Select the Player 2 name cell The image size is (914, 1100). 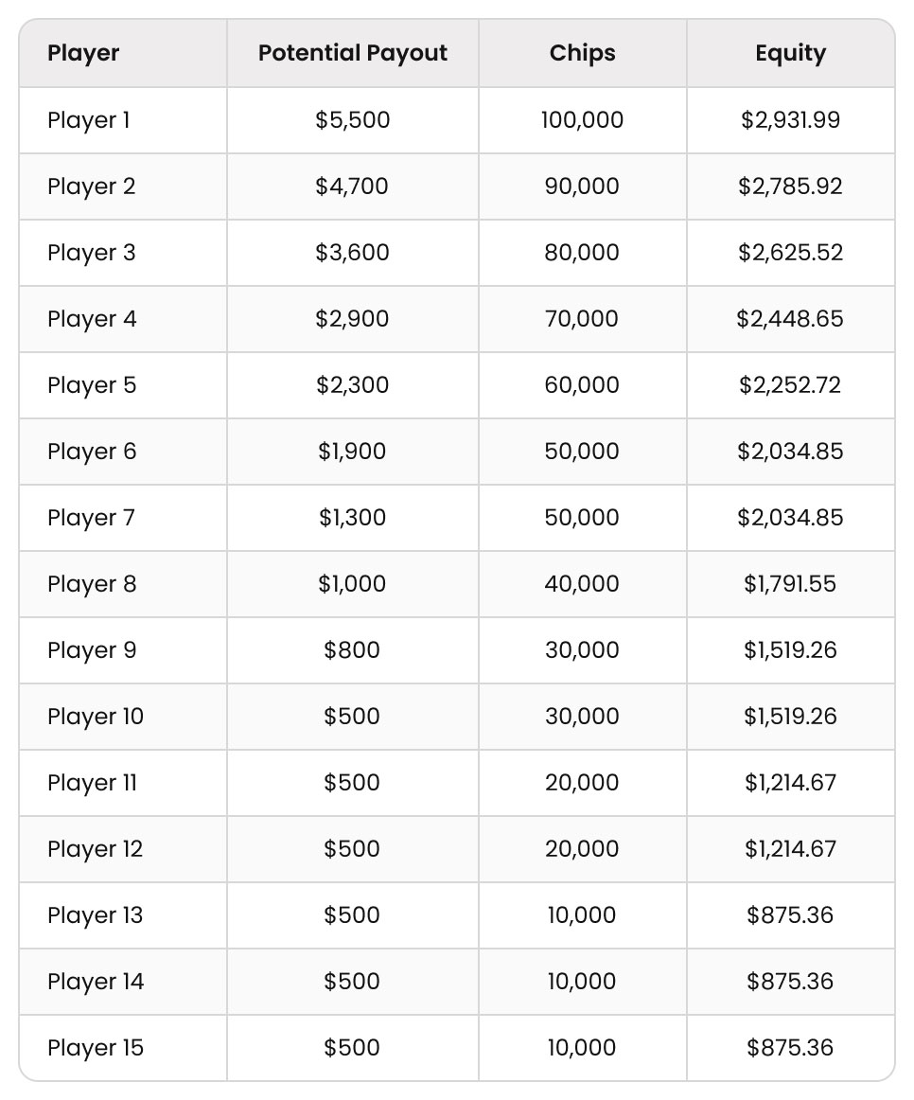tap(91, 186)
